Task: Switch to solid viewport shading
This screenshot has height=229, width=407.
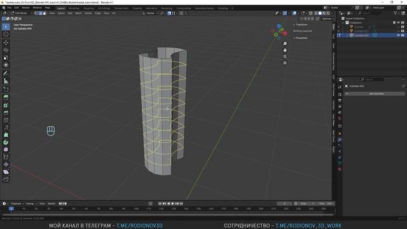Action: pyautogui.click(x=320, y=13)
